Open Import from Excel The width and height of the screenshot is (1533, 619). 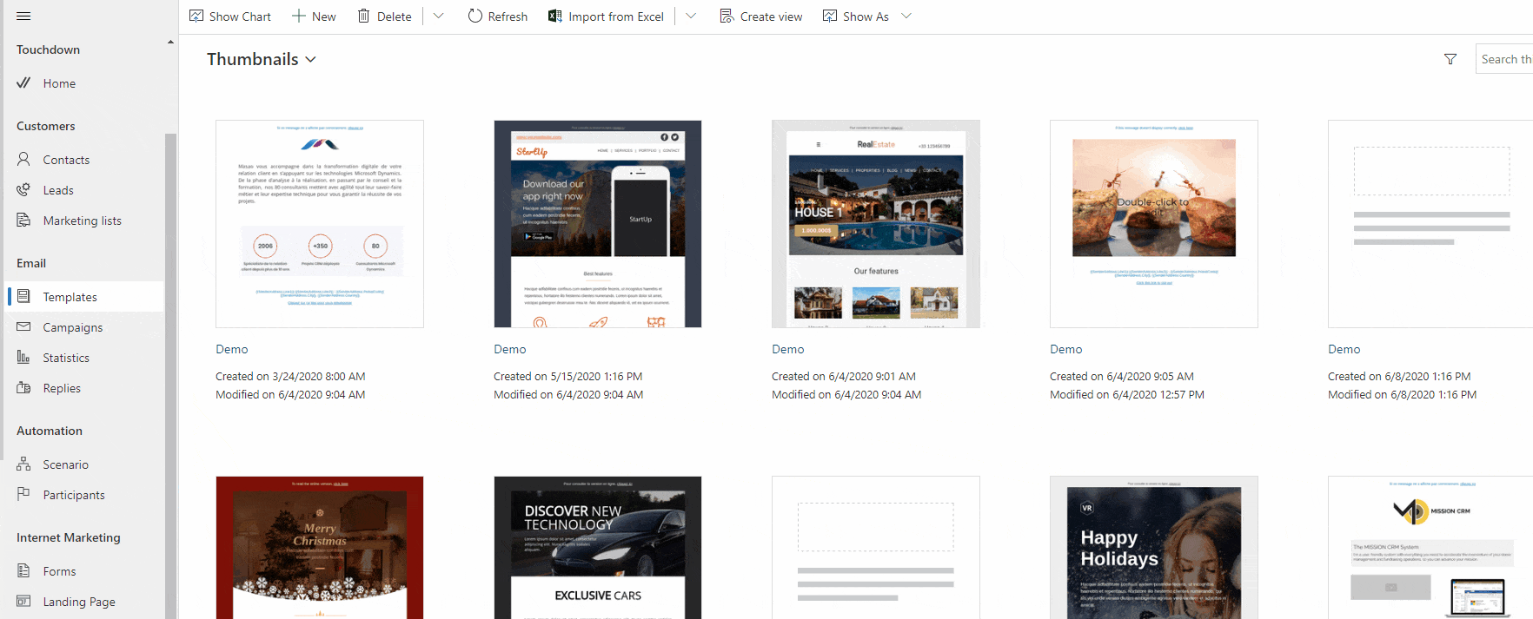[x=606, y=16]
